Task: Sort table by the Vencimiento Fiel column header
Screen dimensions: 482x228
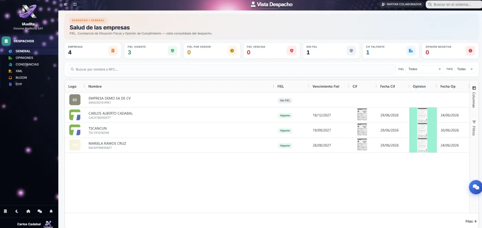Action: pyautogui.click(x=326, y=86)
